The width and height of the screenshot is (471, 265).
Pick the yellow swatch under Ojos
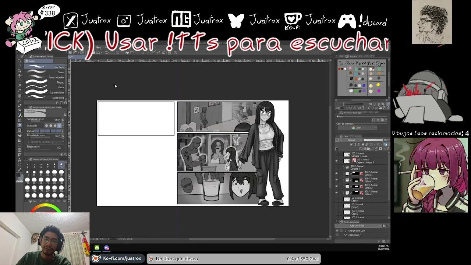coord(378,85)
